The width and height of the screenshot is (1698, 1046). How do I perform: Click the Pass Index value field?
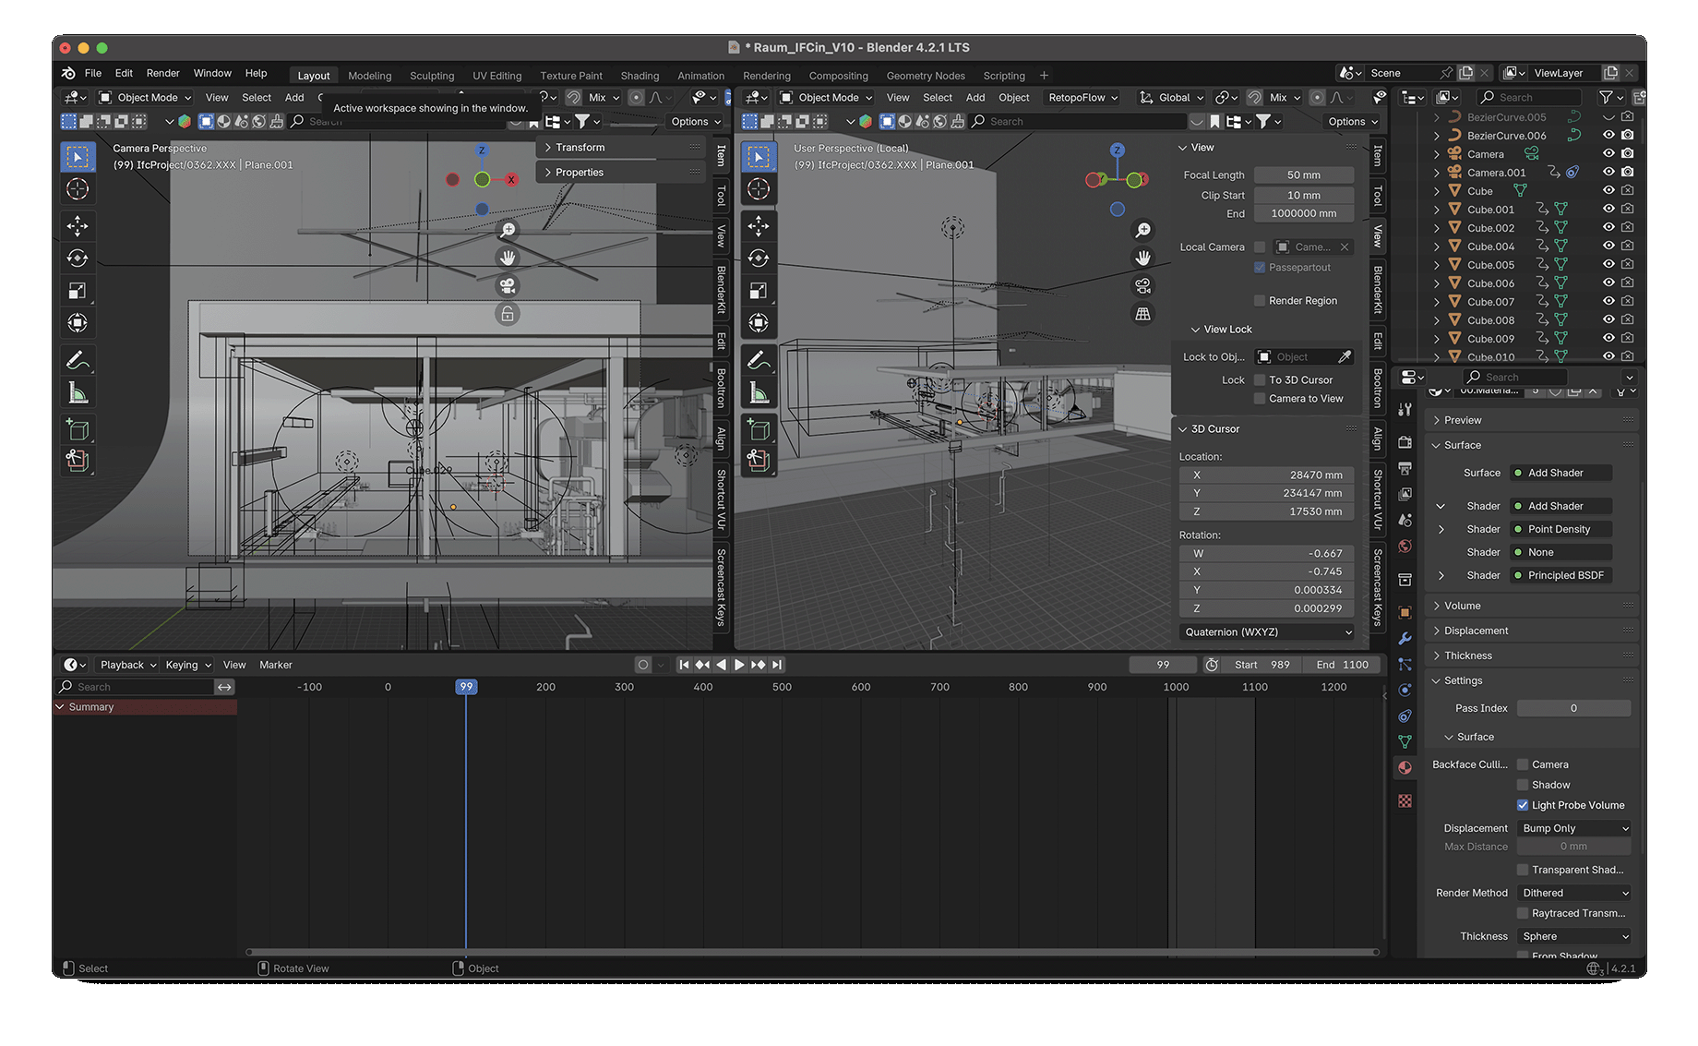[x=1572, y=708]
